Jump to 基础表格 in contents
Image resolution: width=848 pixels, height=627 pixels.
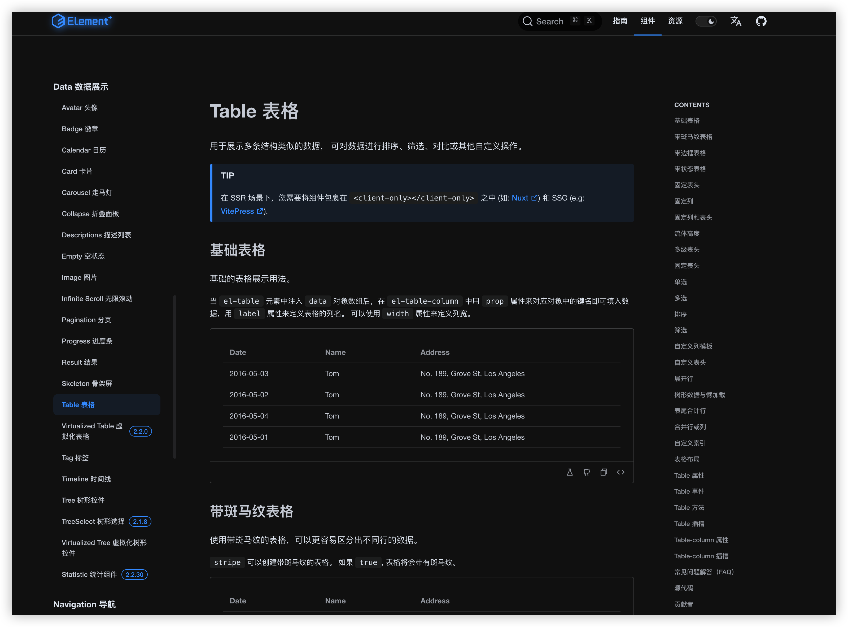(x=687, y=121)
